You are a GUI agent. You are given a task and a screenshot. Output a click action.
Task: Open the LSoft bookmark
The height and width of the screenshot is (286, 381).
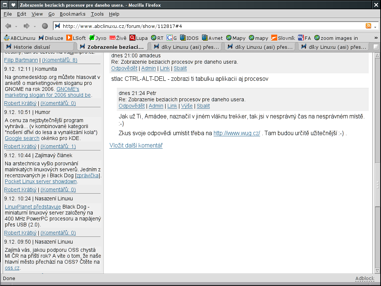click(76, 38)
